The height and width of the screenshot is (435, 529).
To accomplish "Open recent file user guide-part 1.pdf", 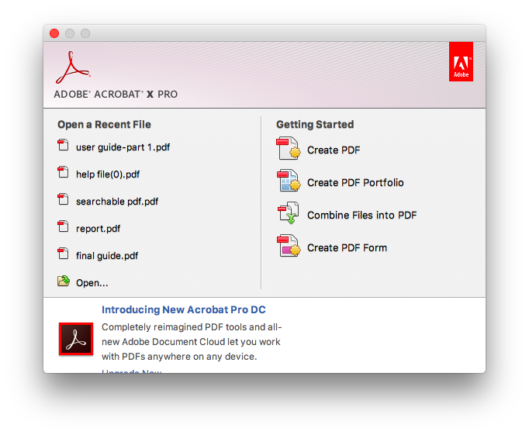I will pos(123,147).
